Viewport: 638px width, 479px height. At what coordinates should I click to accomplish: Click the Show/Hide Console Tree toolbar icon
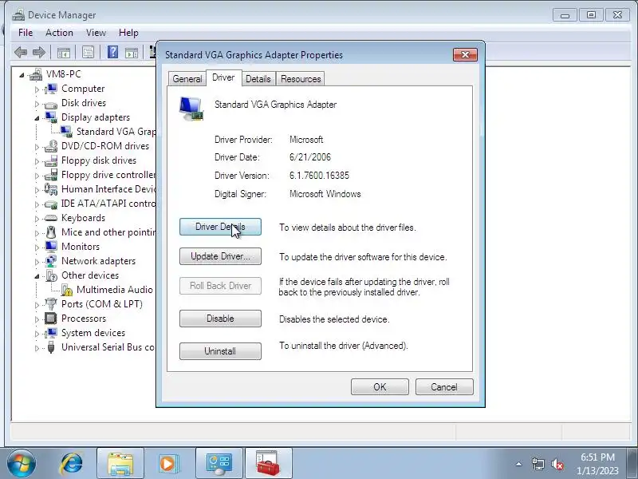click(x=64, y=53)
